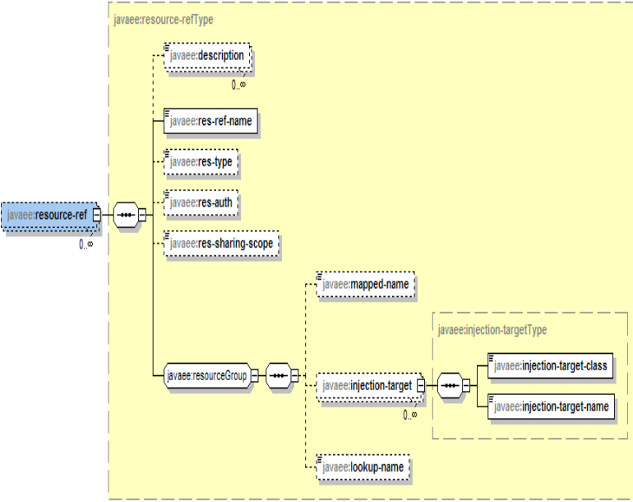Screen dimensions: 633x502
Task: Click the 0..∞ cardinality under resource-ref
Action: click(x=86, y=244)
